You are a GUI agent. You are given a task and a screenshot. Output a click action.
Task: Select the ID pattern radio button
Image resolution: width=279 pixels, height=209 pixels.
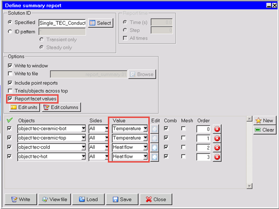(x=10, y=32)
